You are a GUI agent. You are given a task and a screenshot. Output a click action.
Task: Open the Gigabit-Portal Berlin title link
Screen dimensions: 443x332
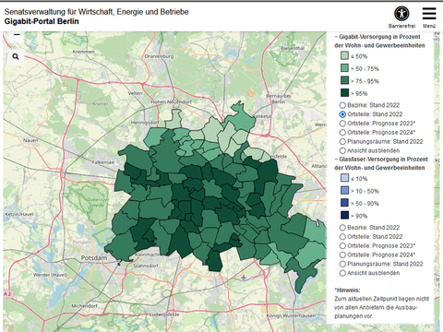click(x=42, y=21)
